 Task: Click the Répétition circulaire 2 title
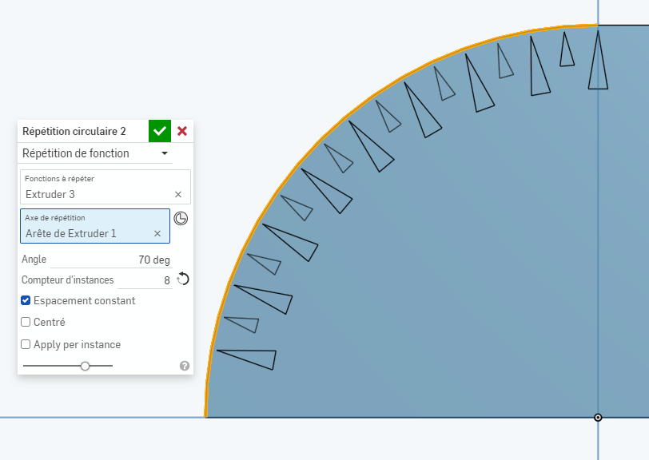74,131
